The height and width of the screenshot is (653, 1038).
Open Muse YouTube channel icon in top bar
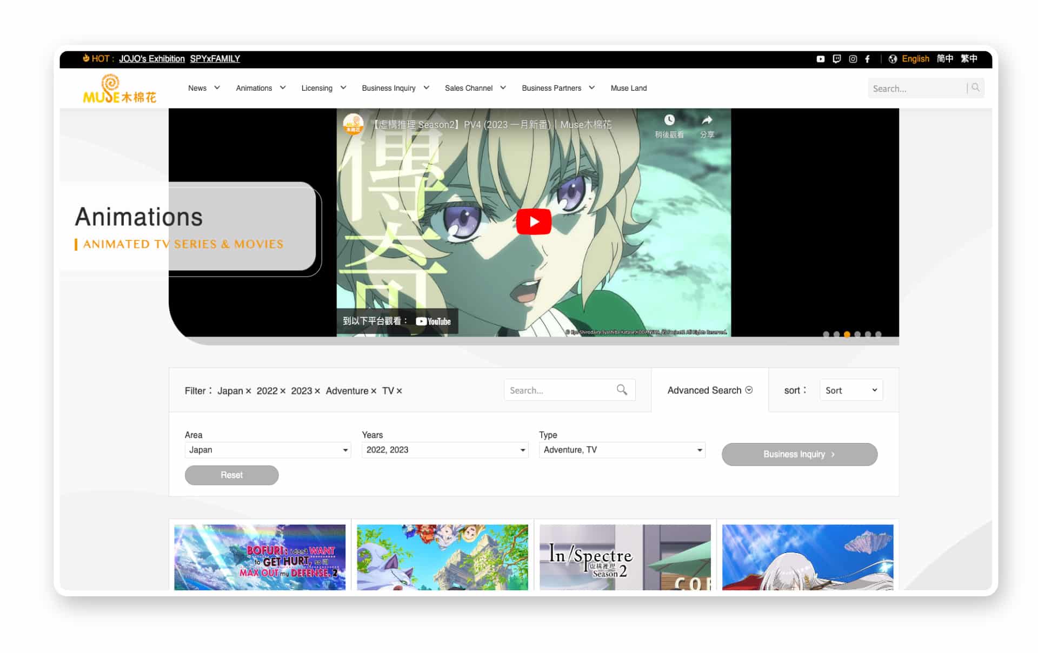click(820, 59)
